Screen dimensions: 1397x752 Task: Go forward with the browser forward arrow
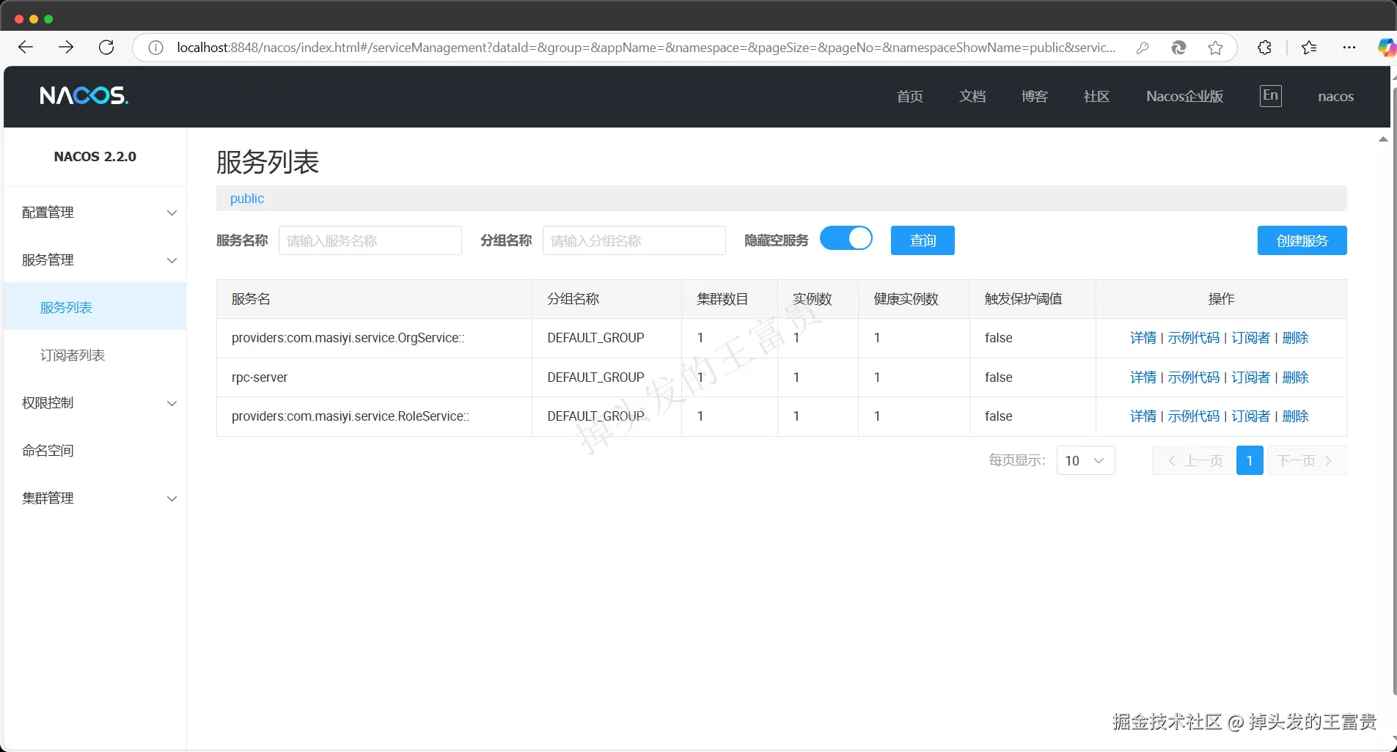66,48
